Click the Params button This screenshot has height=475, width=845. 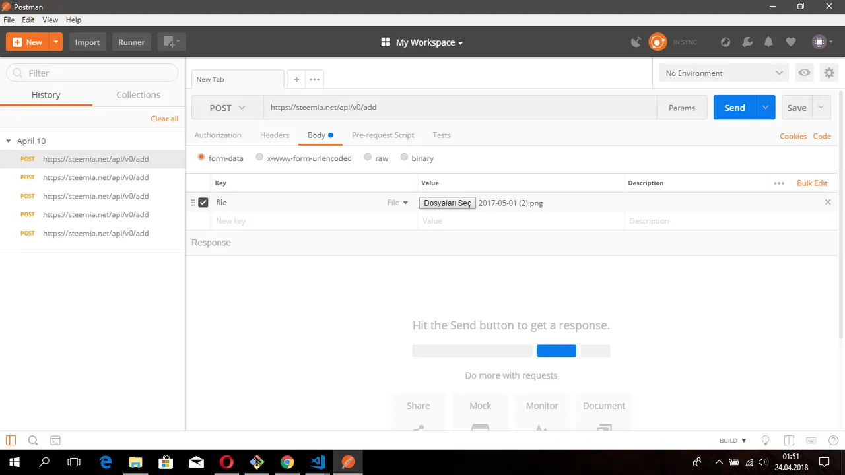click(x=682, y=108)
